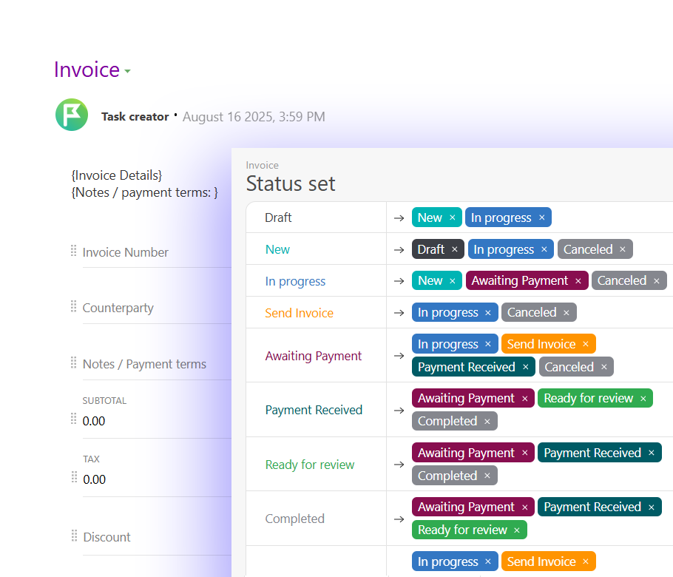The width and height of the screenshot is (673, 577).
Task: Click the drag handle beside Invoice Number
Action: tap(73, 252)
